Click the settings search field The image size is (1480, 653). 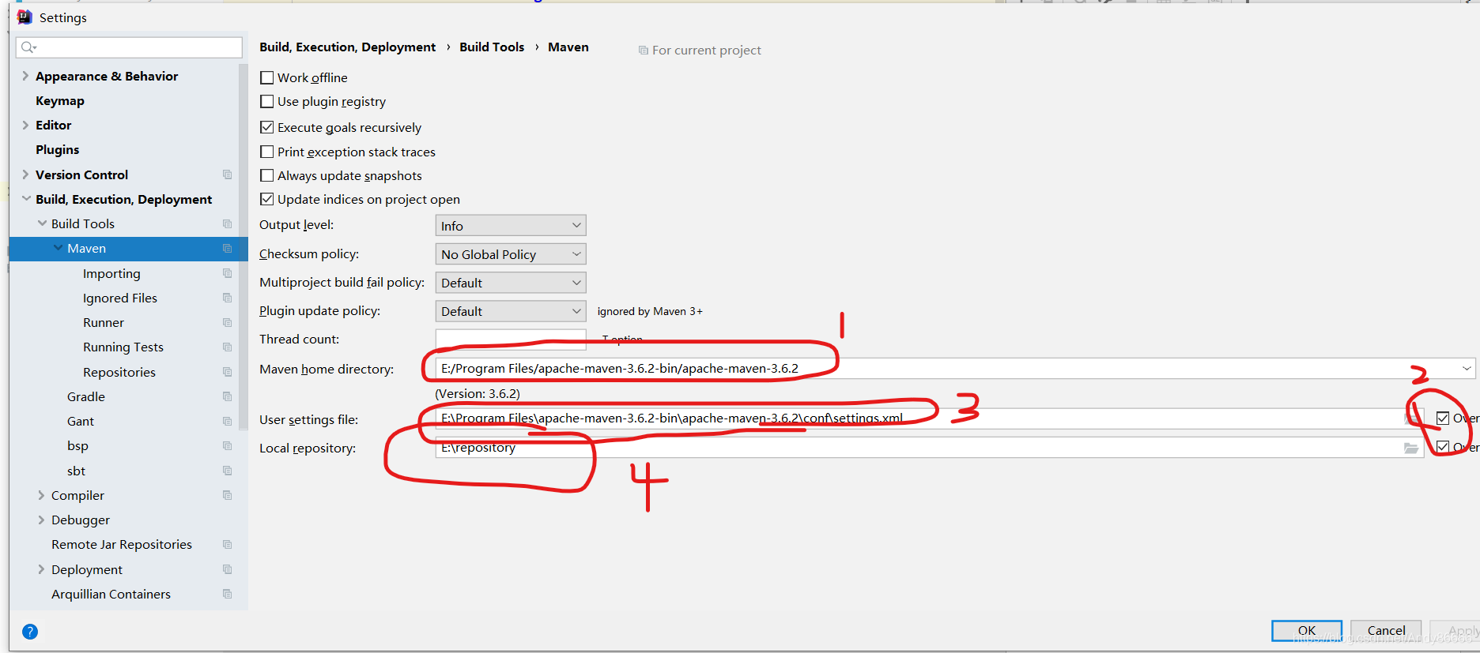point(129,47)
